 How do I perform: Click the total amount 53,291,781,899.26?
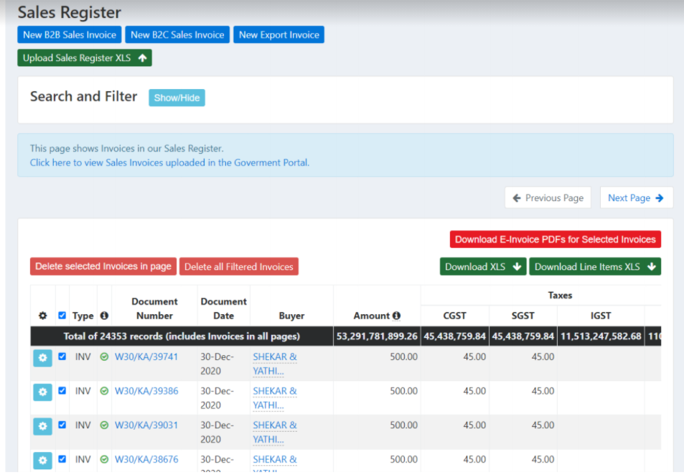click(377, 336)
